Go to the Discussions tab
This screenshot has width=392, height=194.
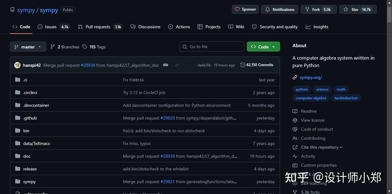click(x=145, y=27)
